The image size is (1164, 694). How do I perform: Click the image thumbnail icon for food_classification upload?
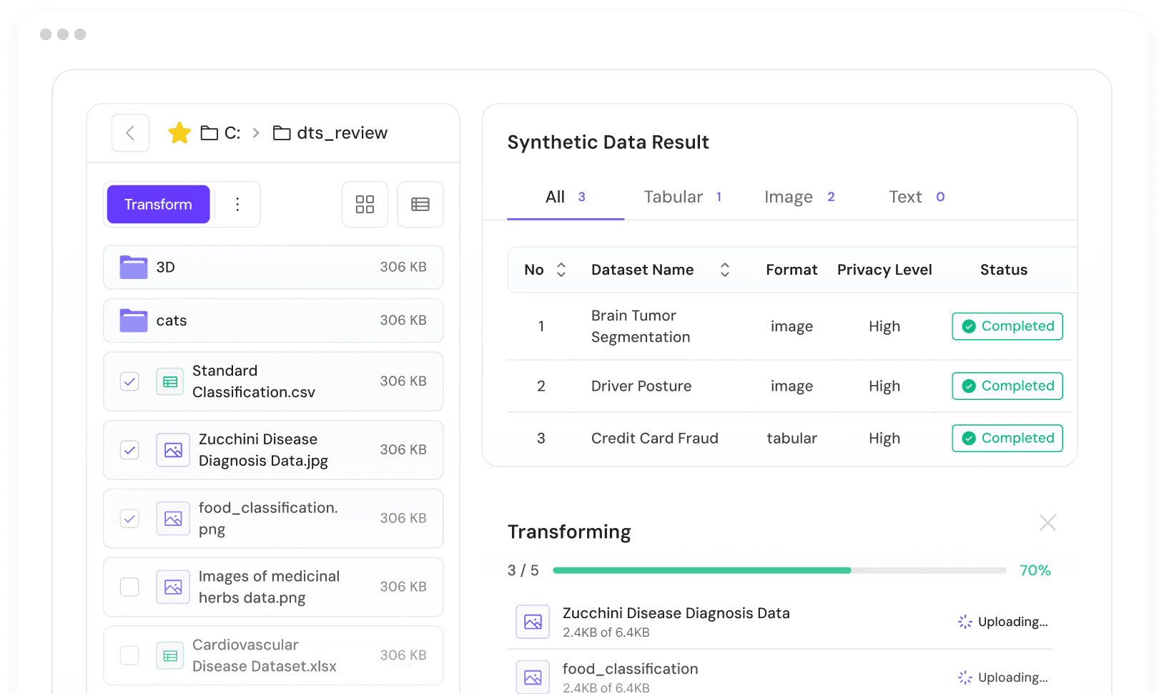click(532, 677)
